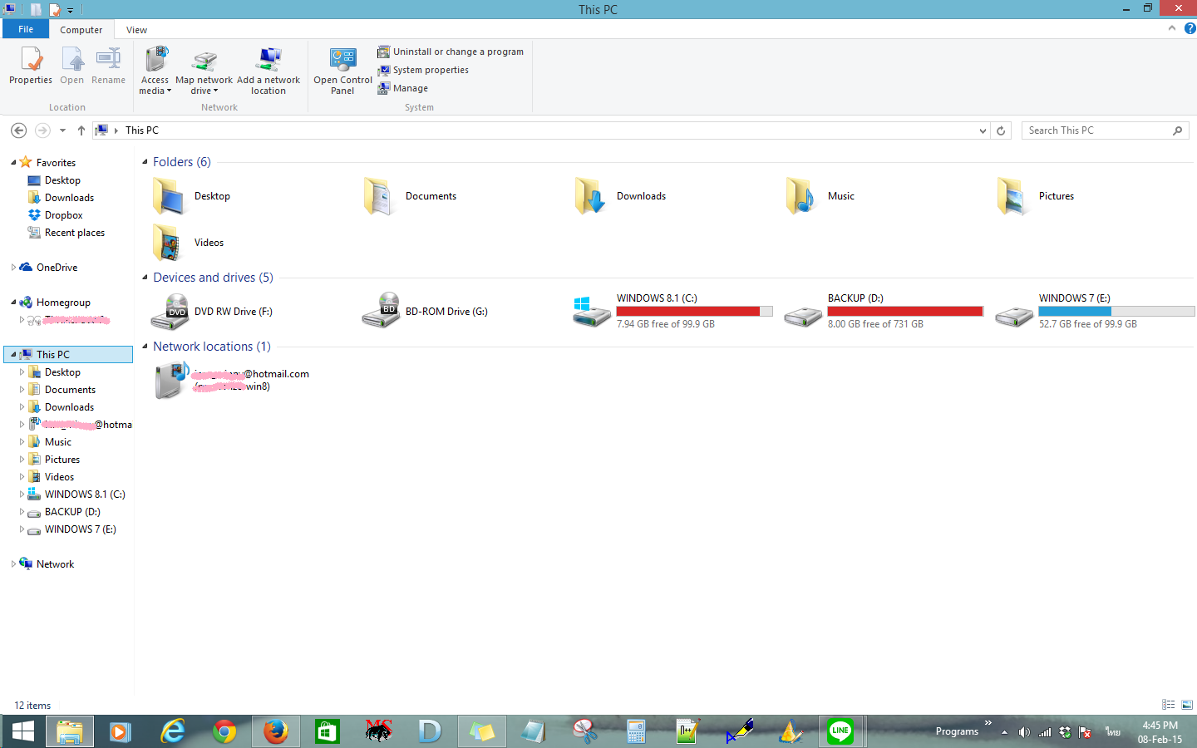Open the Map network drive tool

[204, 71]
